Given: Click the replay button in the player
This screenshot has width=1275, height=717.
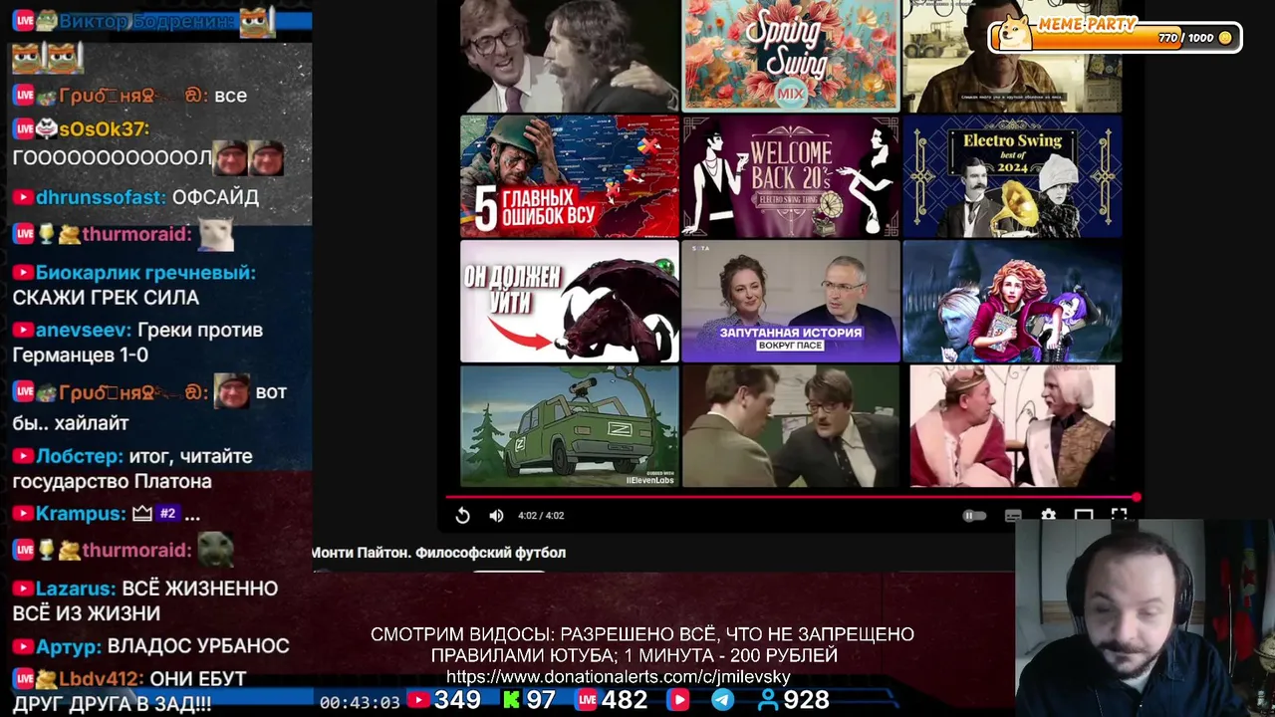Looking at the screenshot, I should point(463,515).
